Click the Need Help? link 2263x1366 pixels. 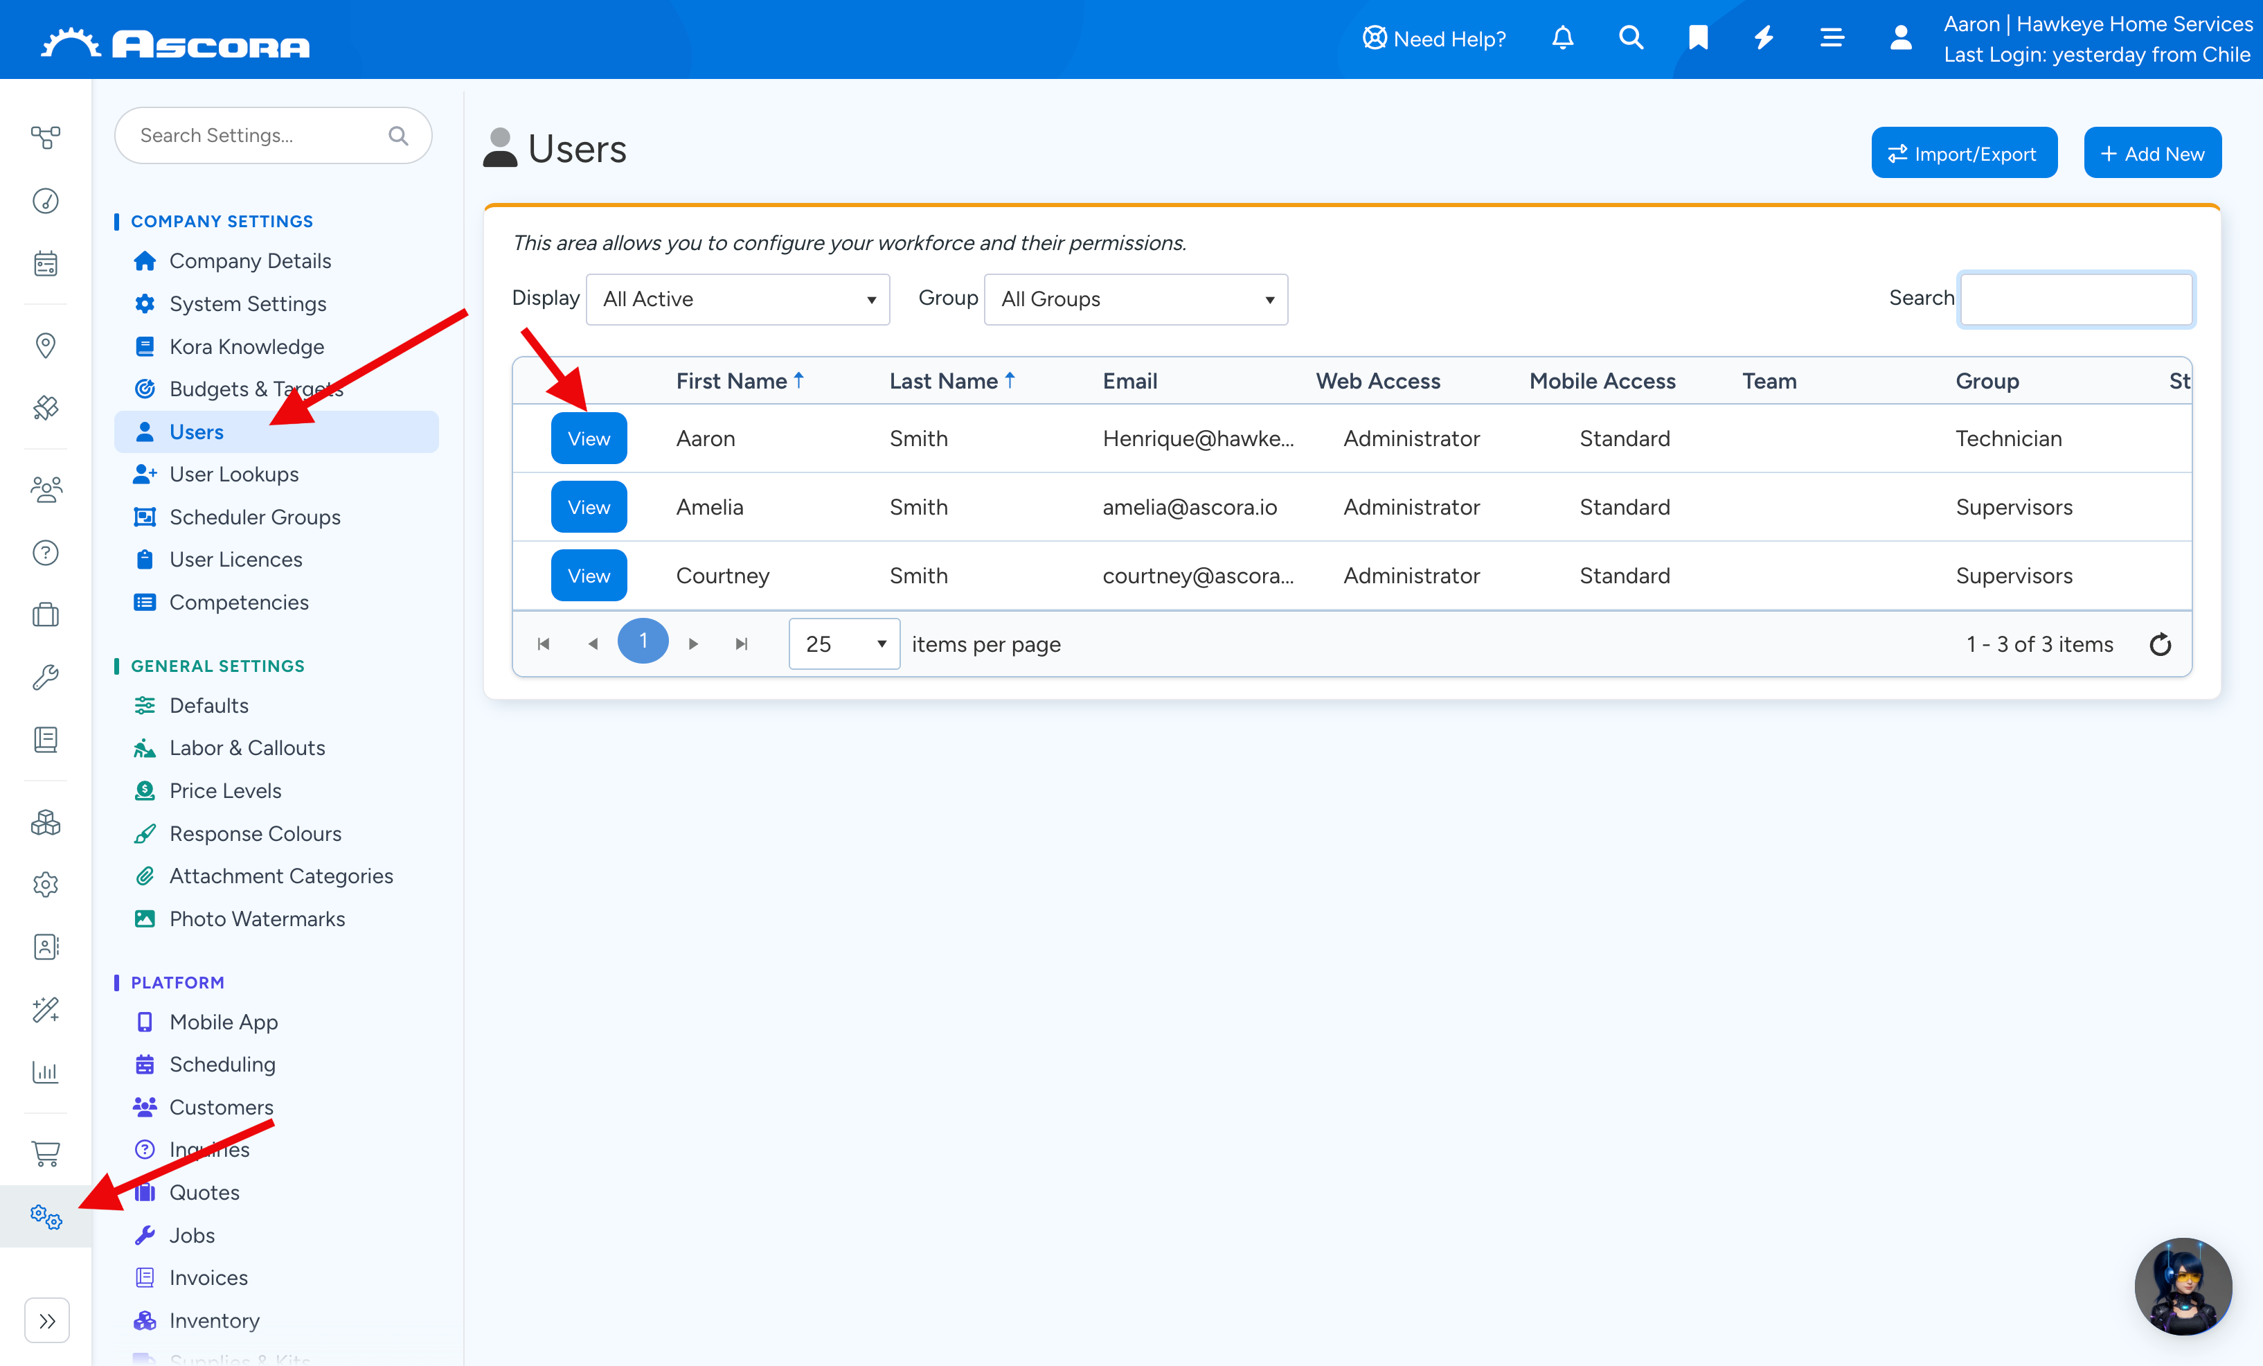[1435, 39]
